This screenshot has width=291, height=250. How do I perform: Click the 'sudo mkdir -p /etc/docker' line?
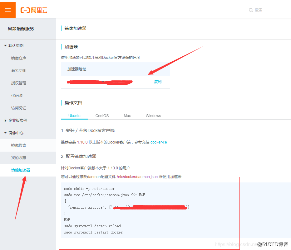(89, 189)
